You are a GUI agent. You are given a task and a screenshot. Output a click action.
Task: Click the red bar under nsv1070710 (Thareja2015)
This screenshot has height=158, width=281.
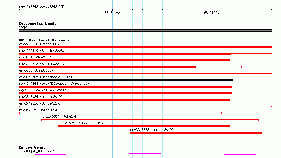(x=144, y=126)
